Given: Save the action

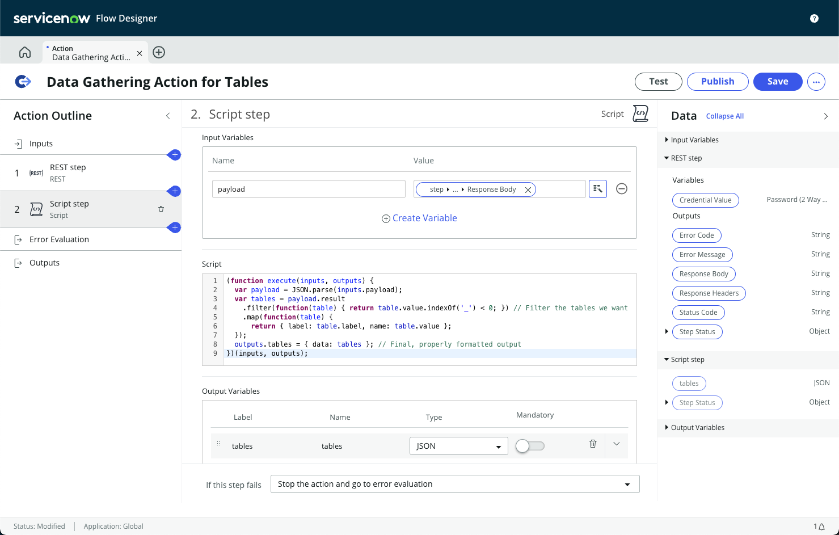Looking at the screenshot, I should point(778,82).
